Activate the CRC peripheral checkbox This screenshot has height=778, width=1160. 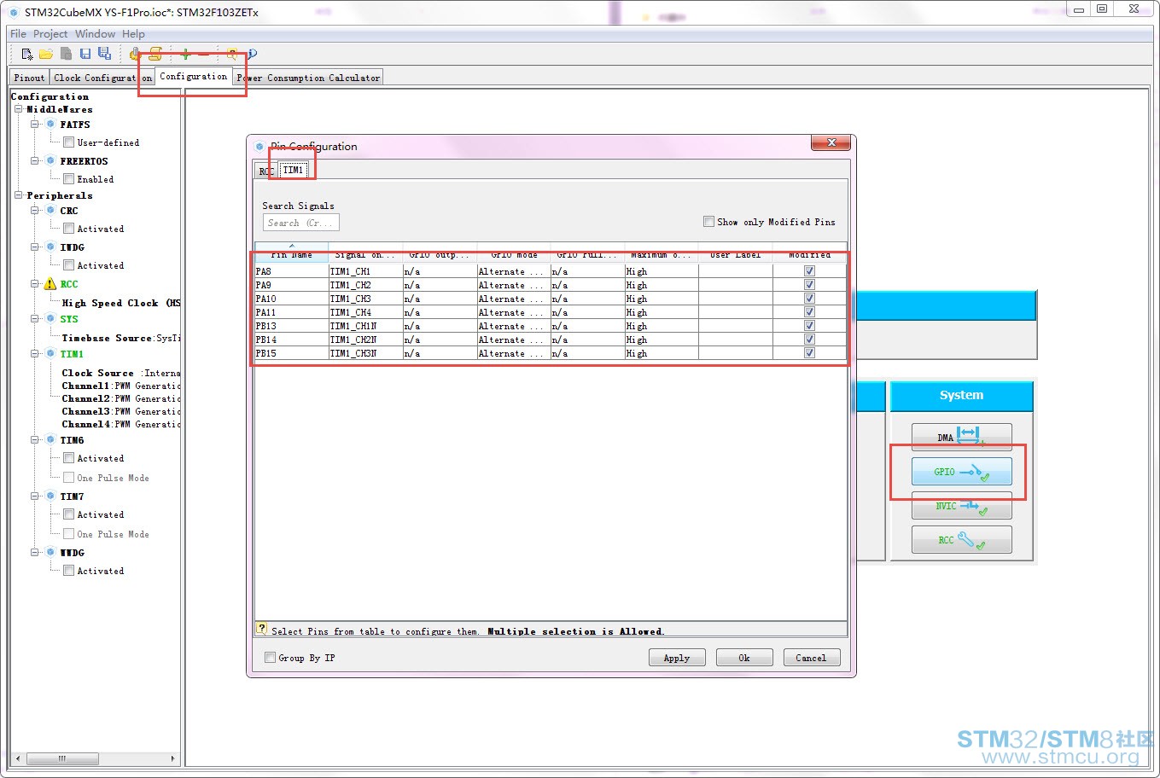tap(68, 229)
